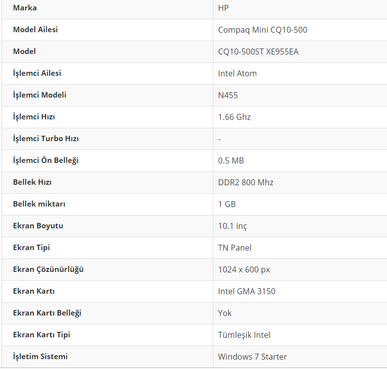Click the 1.66 Ghz speed value
The image size is (387, 369).
pyautogui.click(x=234, y=117)
